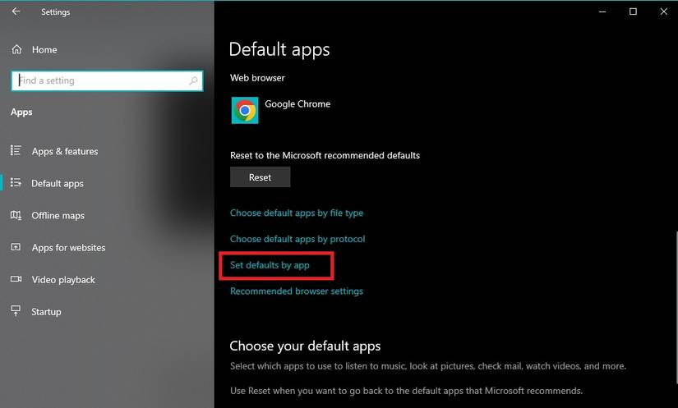Click the Home house icon
The height and width of the screenshot is (408, 678).
coord(16,49)
